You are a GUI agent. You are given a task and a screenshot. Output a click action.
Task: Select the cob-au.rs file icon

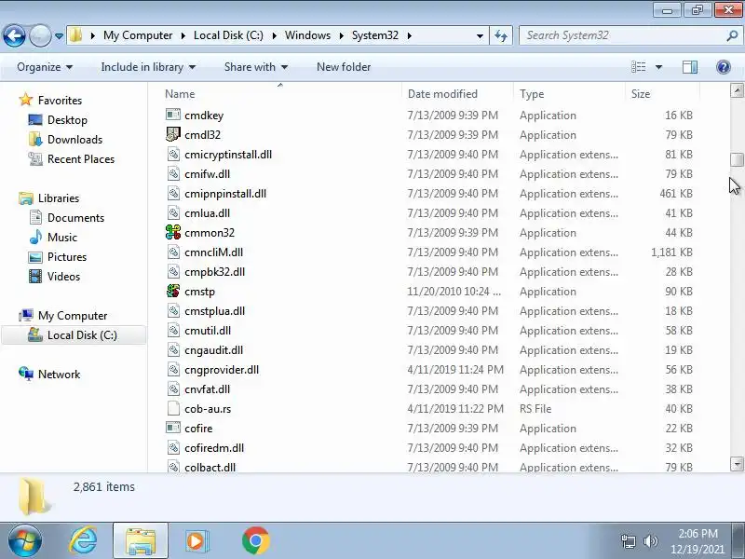point(173,408)
